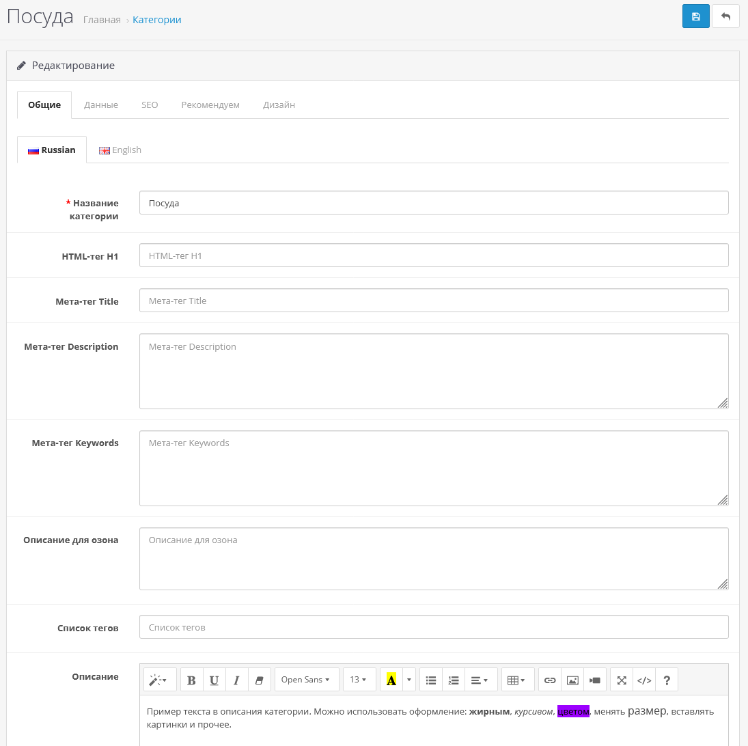Screen dimensions: 748x746
Task: Open the font size 13 dropdown
Action: coord(359,680)
